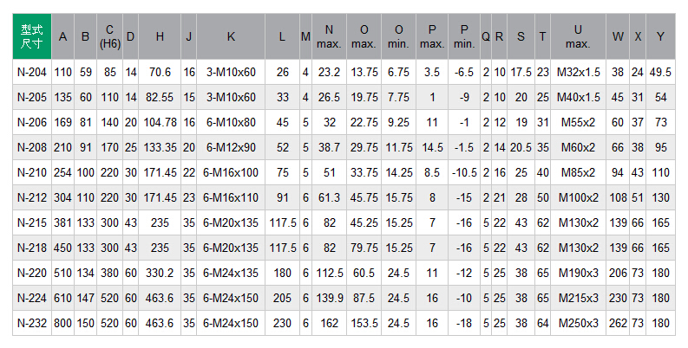This screenshot has height=348, width=688.
Task: Select the K column header
Action: [x=230, y=36]
